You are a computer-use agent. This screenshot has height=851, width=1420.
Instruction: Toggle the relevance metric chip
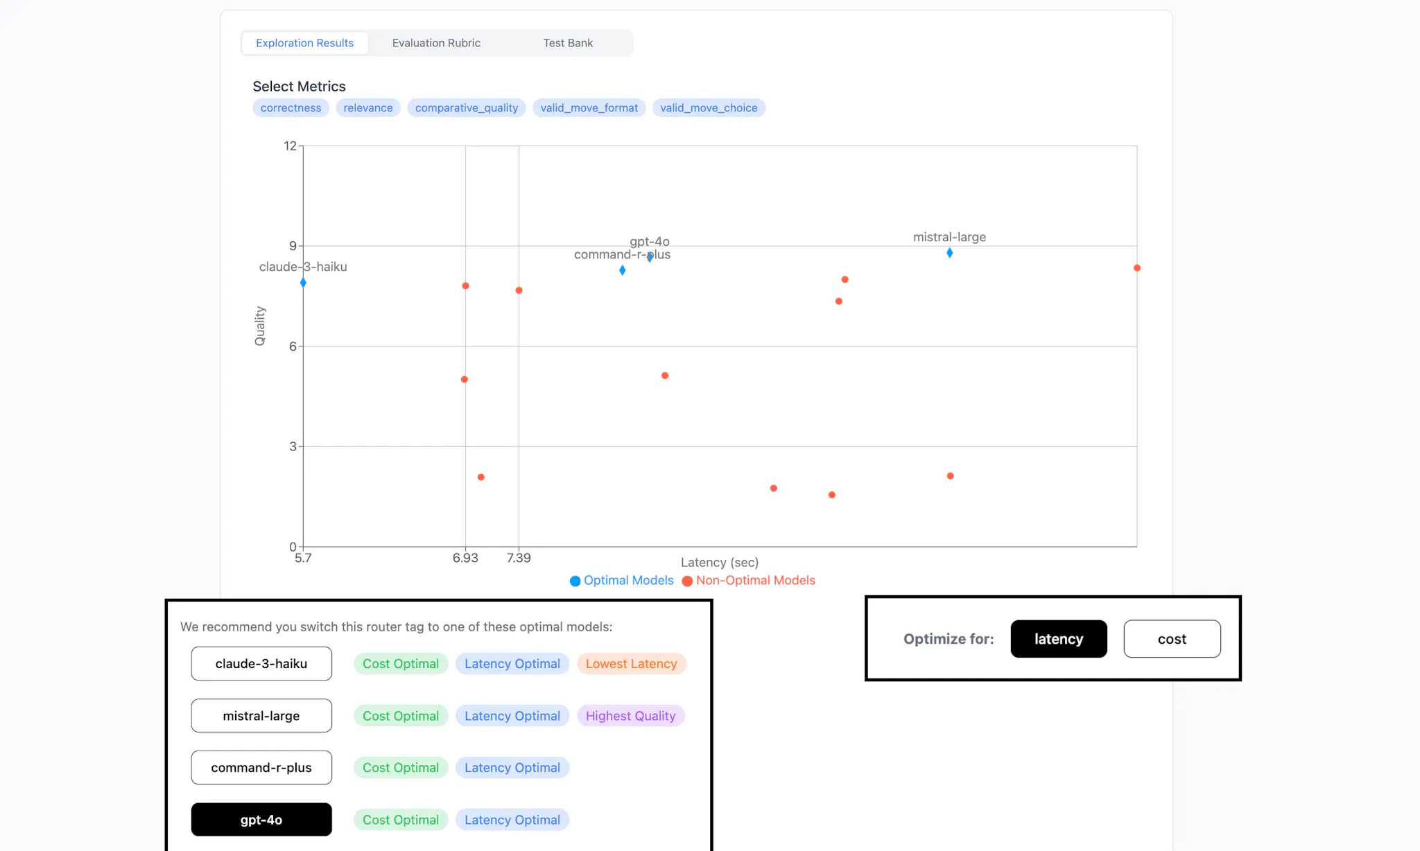click(368, 108)
